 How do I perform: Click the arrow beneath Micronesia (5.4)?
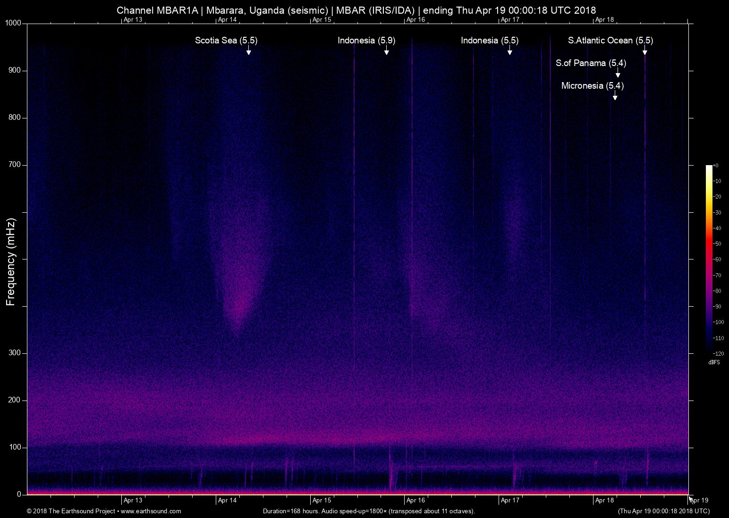pyautogui.click(x=615, y=96)
